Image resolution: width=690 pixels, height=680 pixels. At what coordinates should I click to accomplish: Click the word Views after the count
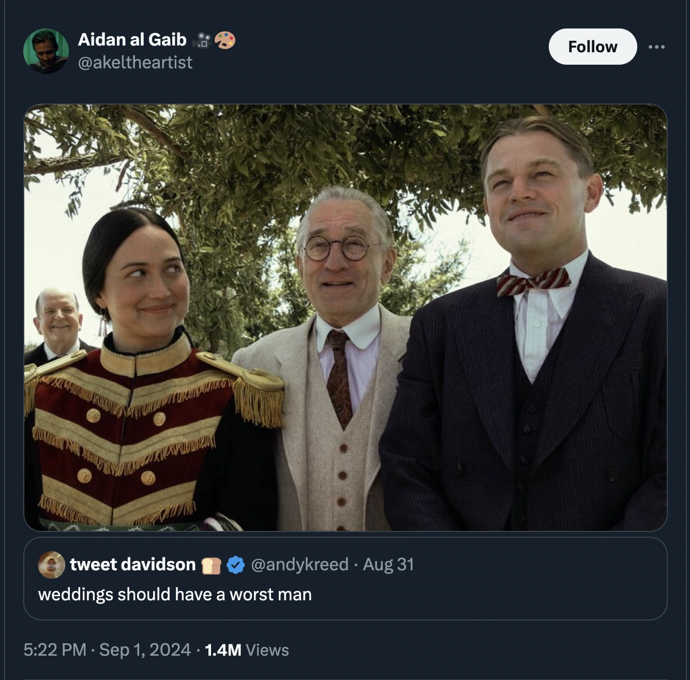point(267,650)
